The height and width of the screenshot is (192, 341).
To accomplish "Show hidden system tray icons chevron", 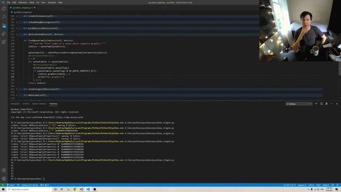I will click(x=308, y=189).
